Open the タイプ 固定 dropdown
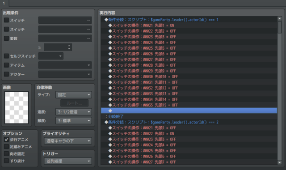Image resolution: width=286 pixels, height=170 pixels. (73, 95)
